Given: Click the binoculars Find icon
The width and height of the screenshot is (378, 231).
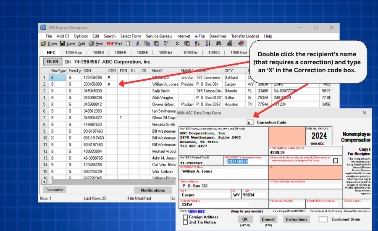Looking at the screenshot, I should tap(218, 43).
